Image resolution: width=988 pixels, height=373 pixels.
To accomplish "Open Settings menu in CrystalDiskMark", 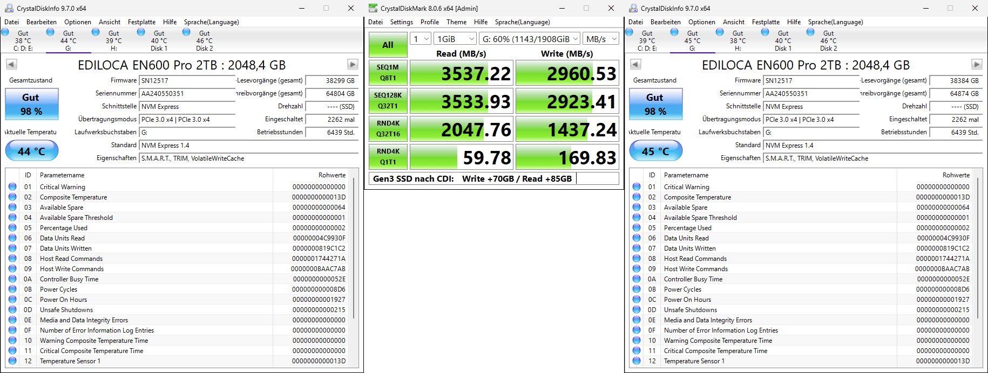I will pyautogui.click(x=402, y=22).
